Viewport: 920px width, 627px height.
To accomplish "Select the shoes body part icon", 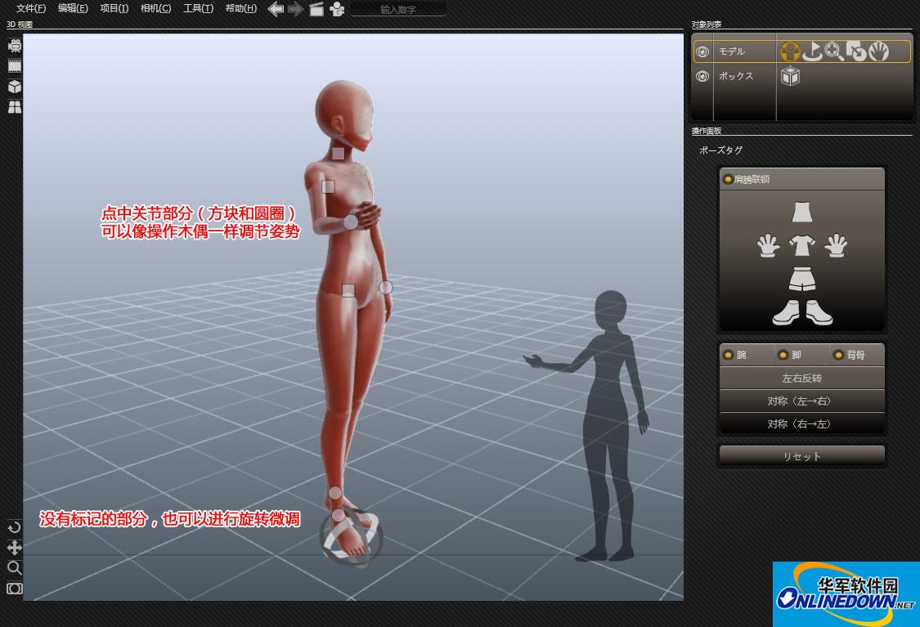I will pos(802,312).
